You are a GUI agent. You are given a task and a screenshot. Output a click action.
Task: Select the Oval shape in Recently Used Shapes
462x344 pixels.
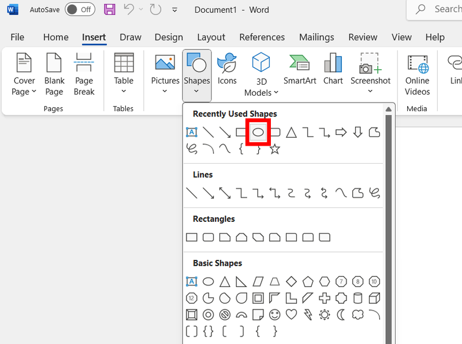pos(258,133)
